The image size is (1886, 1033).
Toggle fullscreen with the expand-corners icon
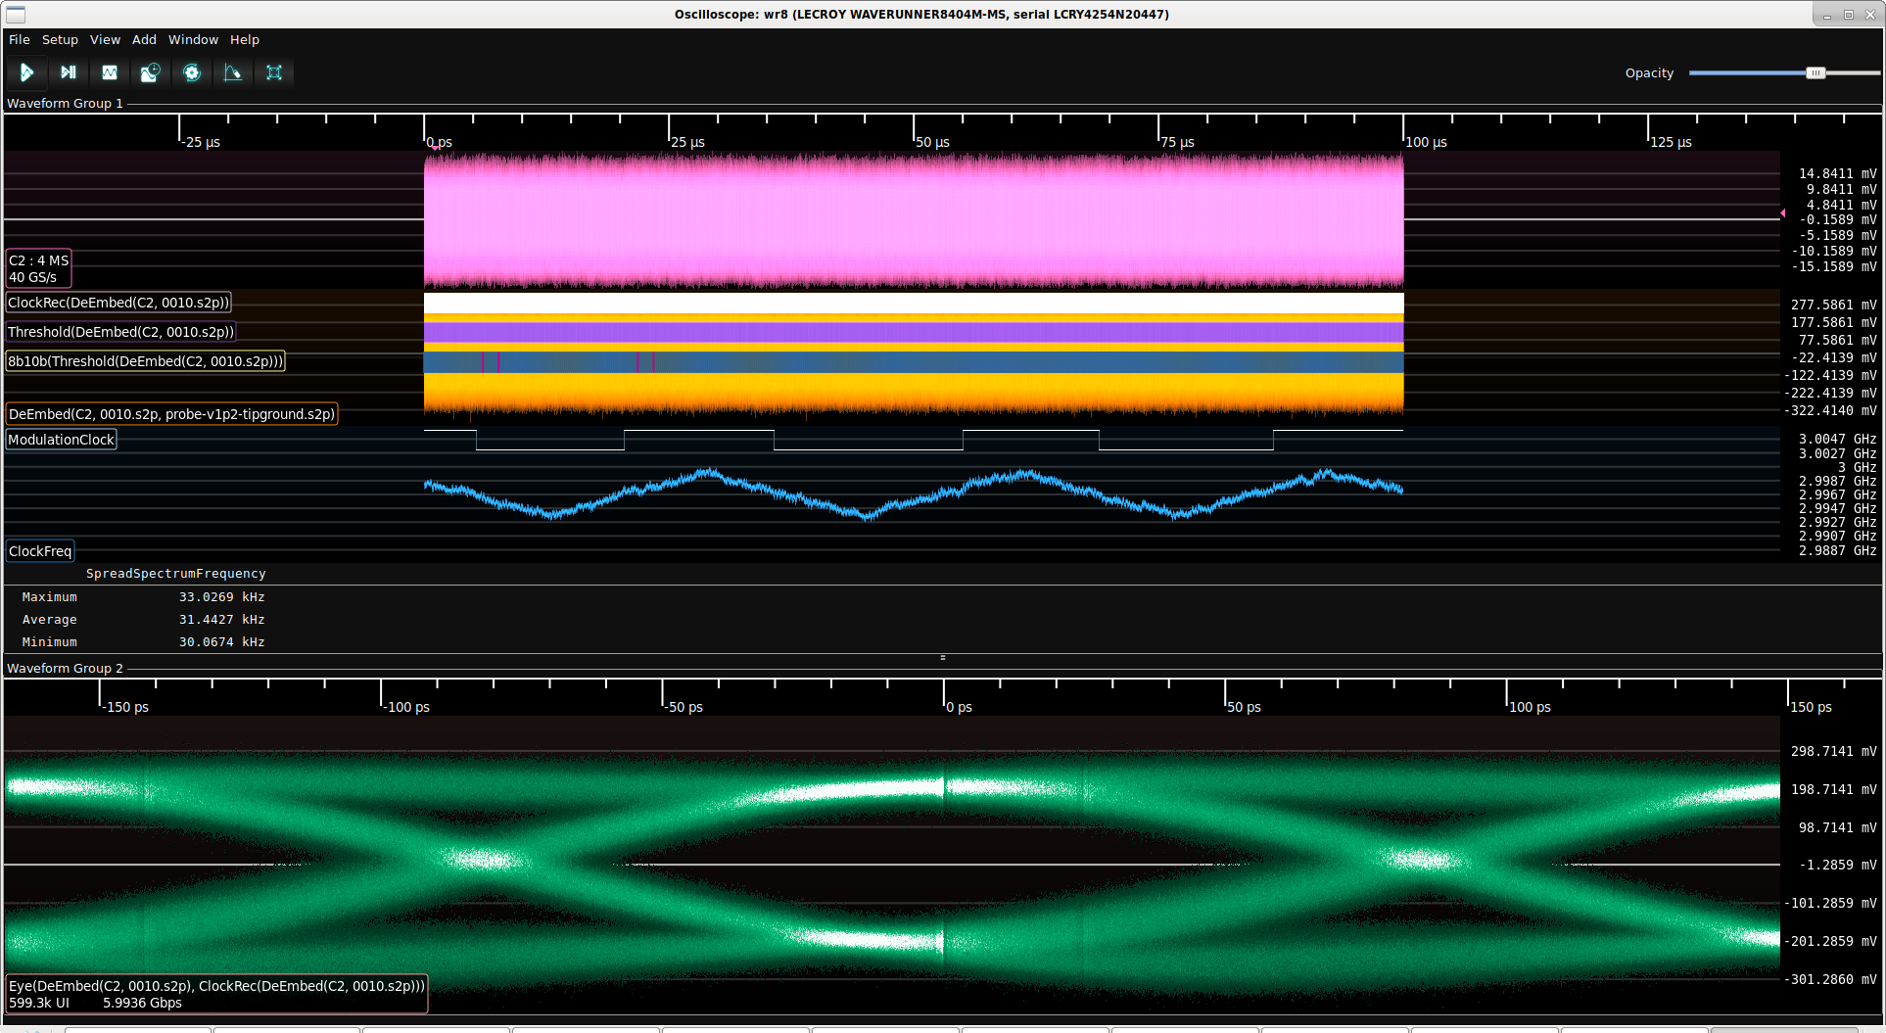(x=274, y=72)
